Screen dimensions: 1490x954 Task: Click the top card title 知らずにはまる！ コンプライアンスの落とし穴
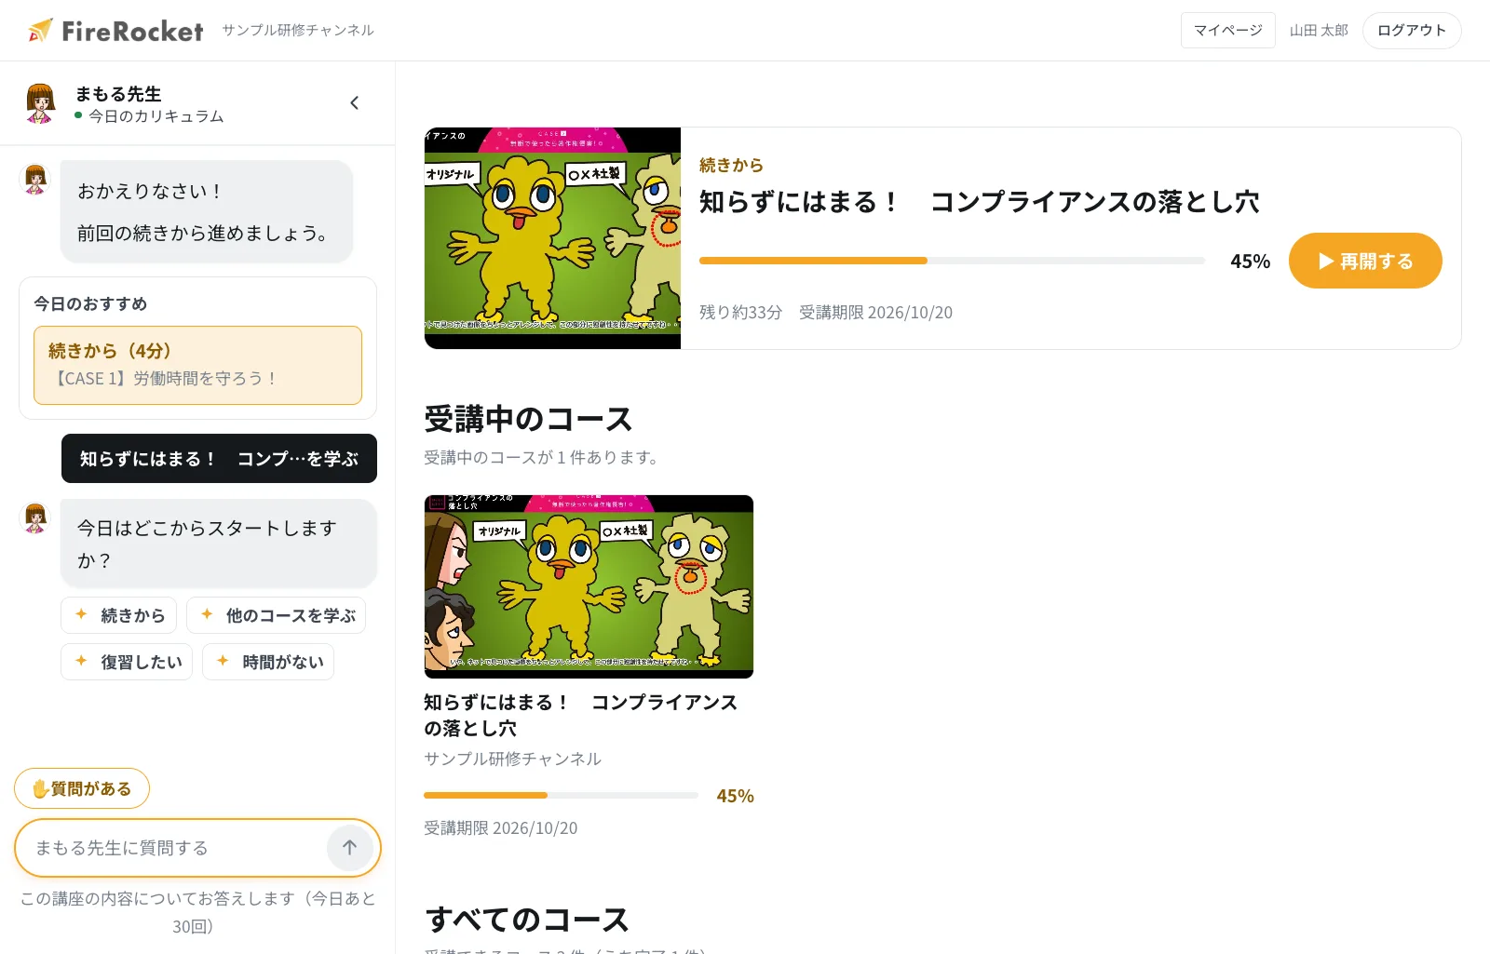pyautogui.click(x=979, y=202)
